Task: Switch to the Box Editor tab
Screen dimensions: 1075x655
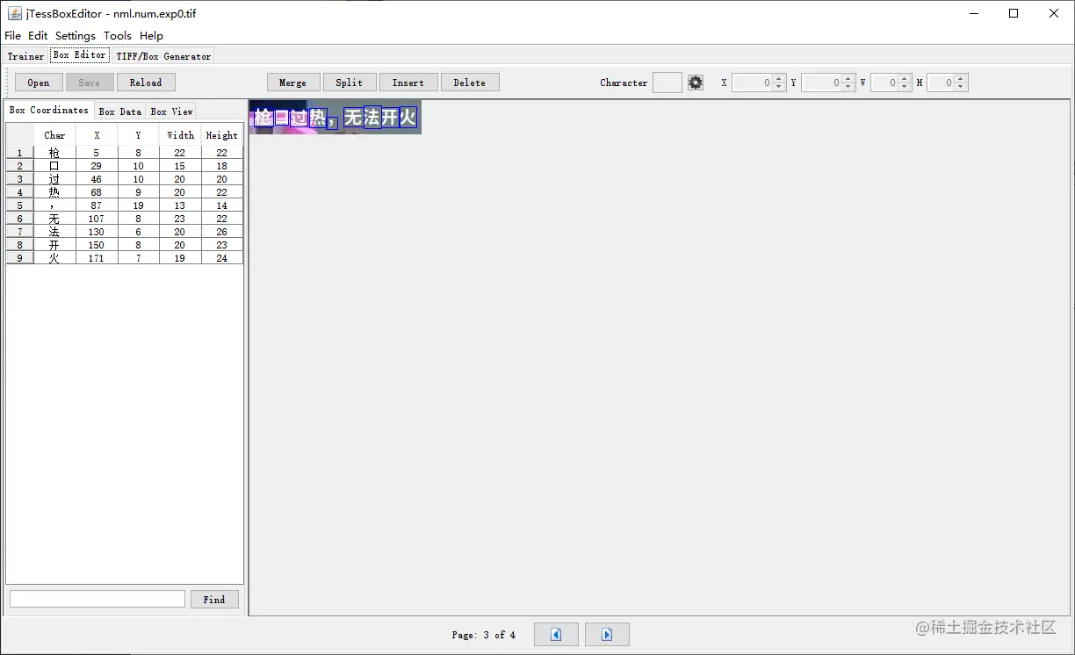Action: 79,55
